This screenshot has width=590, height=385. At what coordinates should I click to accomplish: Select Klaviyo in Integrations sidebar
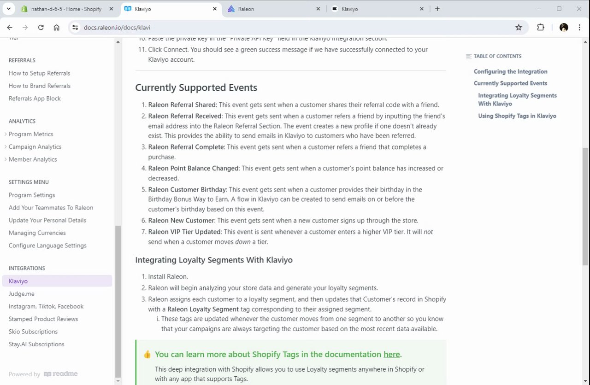click(x=57, y=281)
